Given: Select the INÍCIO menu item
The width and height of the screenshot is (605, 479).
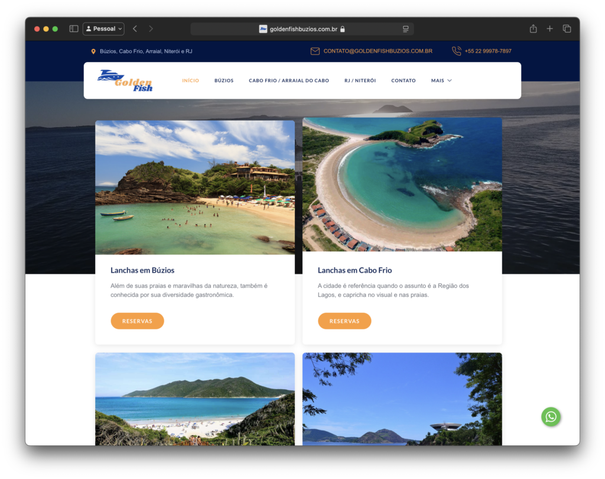Looking at the screenshot, I should [x=191, y=80].
